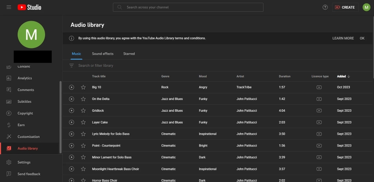
Task: Switch to the Starred tab
Action: click(x=129, y=54)
